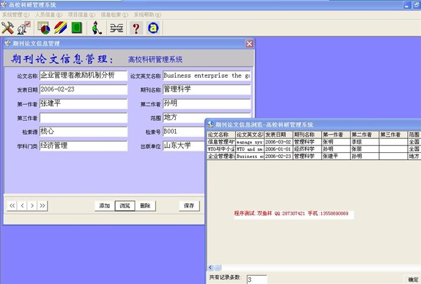Click the 删除 button
Viewport: 421px width, 284px height.
[x=145, y=206]
